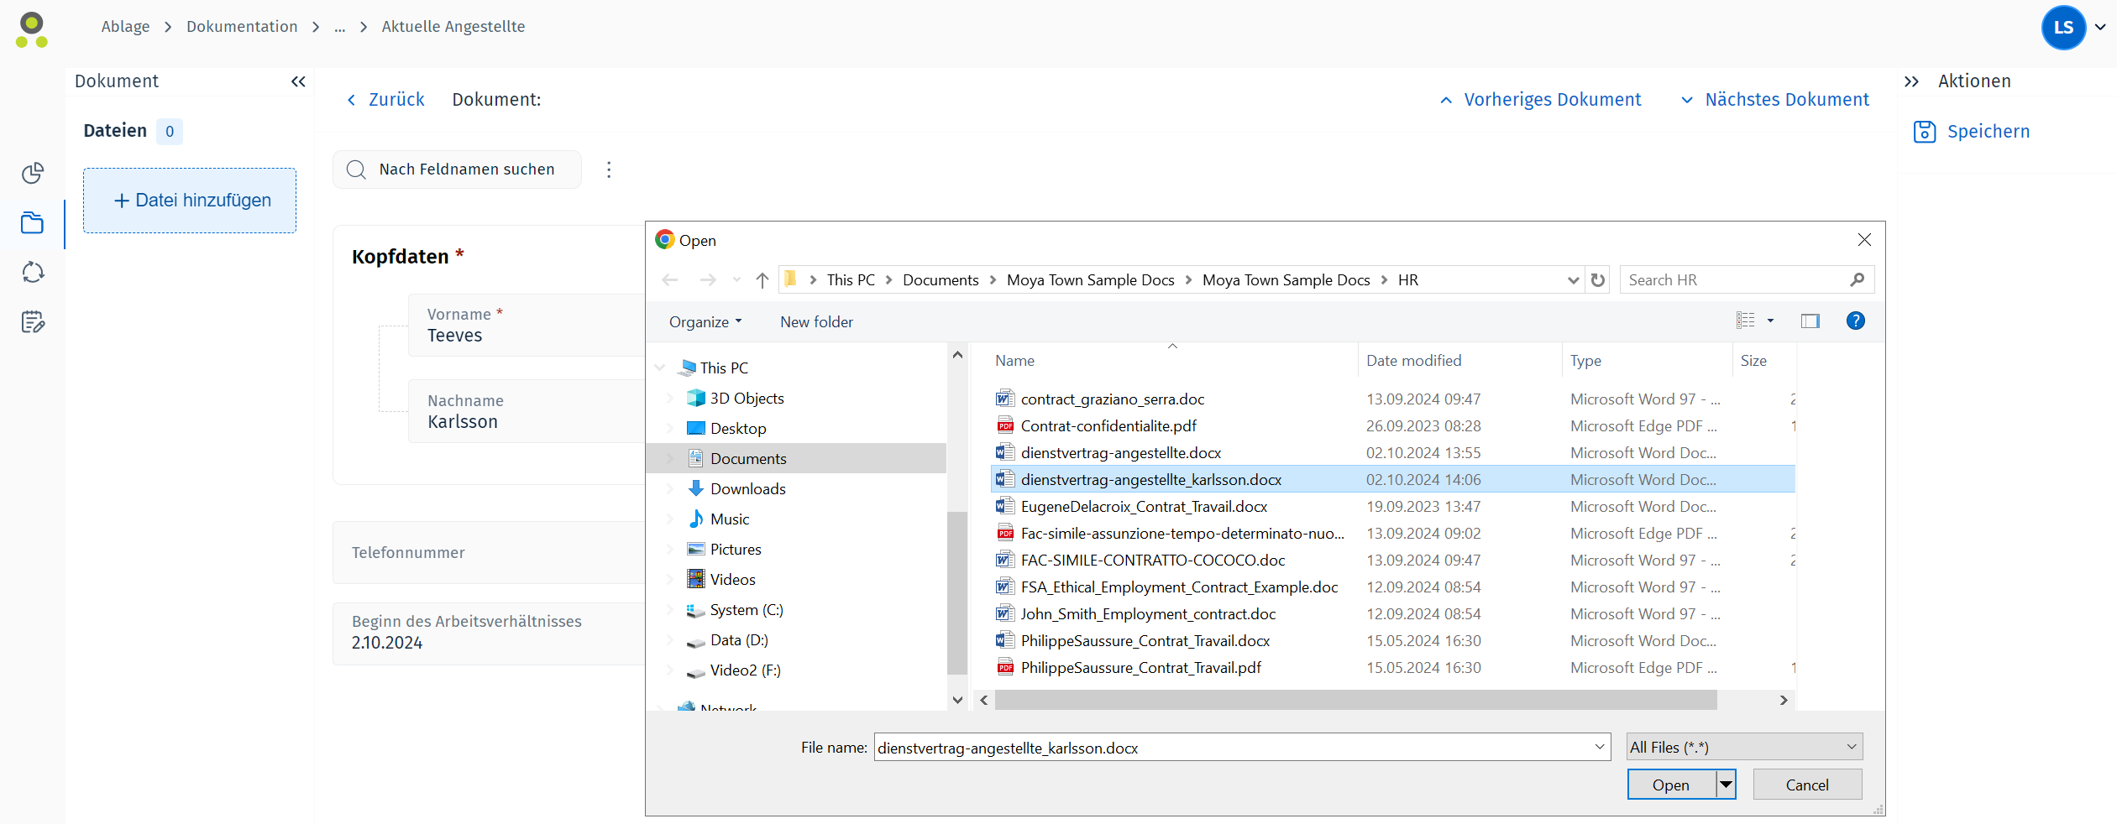2117x824 pixels.
Task: Select Downloads in the folder tree
Action: click(747, 489)
